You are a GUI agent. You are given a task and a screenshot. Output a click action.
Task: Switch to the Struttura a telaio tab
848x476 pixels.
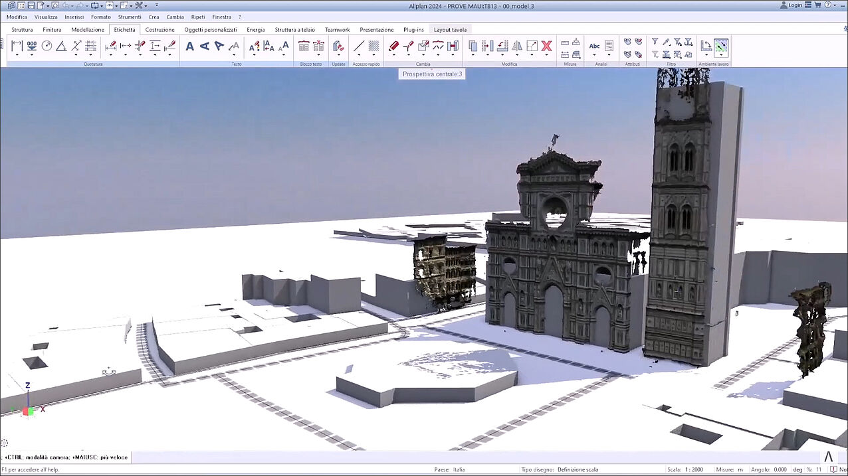tap(295, 30)
